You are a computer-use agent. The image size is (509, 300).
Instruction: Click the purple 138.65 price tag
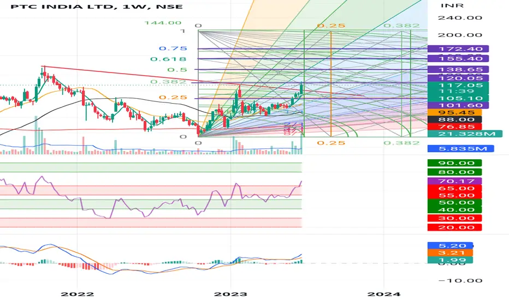click(458, 69)
